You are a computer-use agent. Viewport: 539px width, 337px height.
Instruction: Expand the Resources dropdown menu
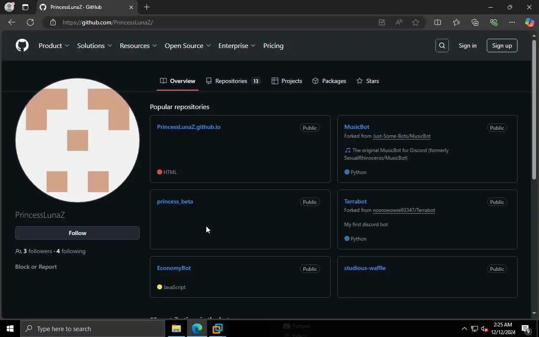138,45
